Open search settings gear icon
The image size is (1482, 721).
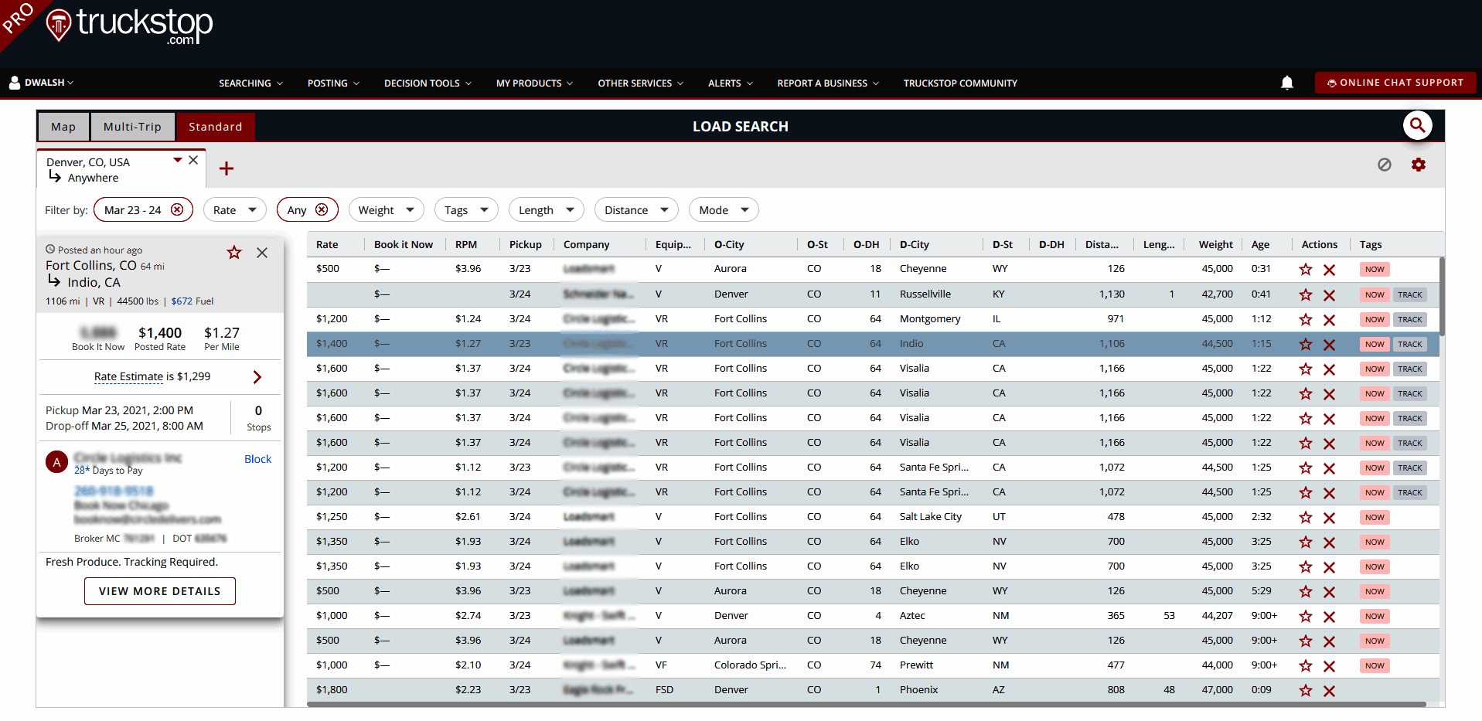(1418, 165)
